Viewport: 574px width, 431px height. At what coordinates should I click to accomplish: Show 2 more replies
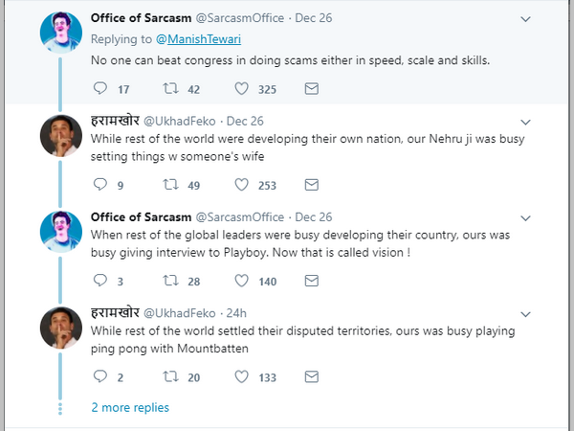130,407
